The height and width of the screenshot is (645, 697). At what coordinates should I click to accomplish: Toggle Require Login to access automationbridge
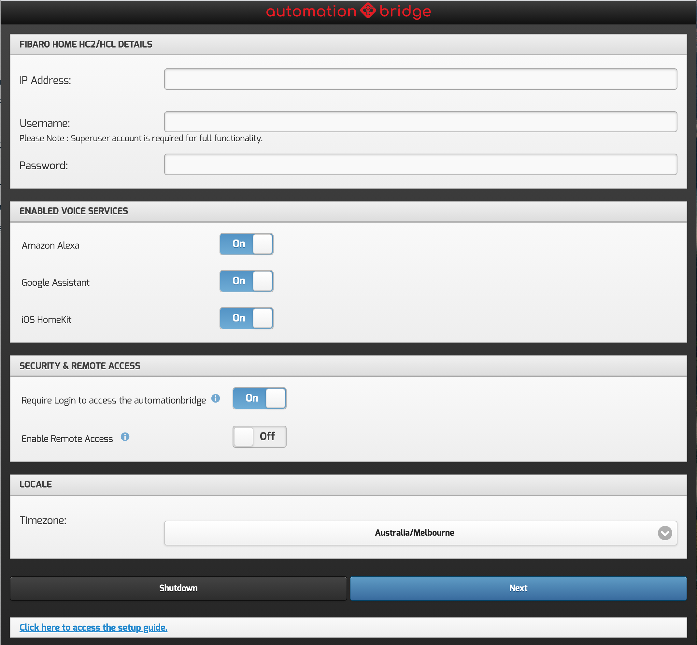pyautogui.click(x=259, y=398)
